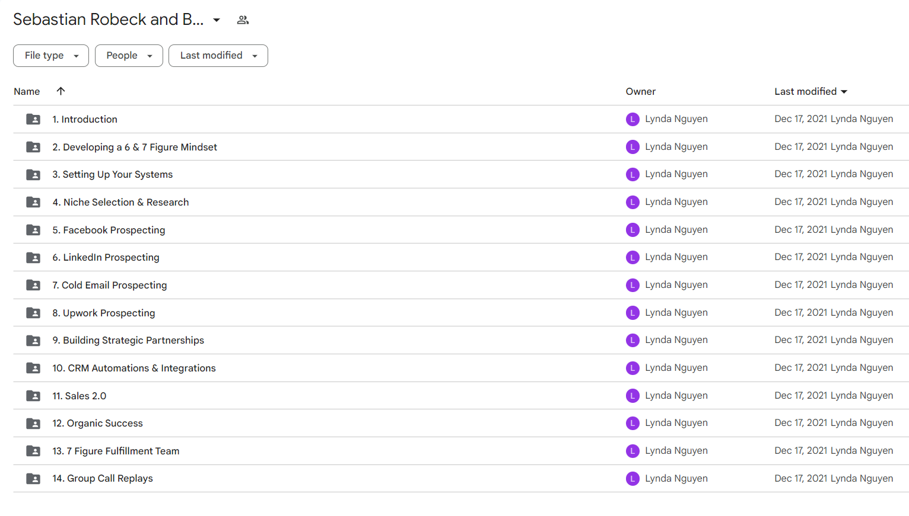The image size is (909, 516).
Task: Select the "1. Introduction" folder name
Action: coord(85,119)
